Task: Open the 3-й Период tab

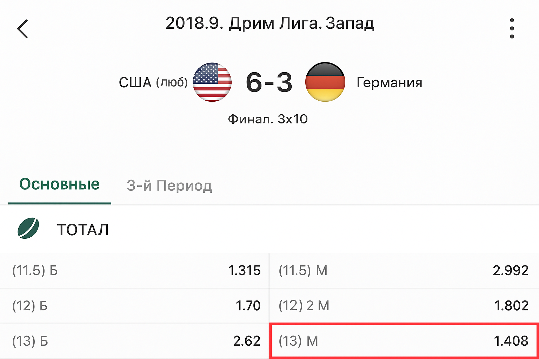Action: tap(169, 185)
